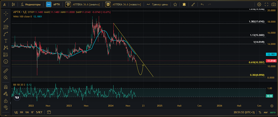Hide all drawings with the eye icon
The width and height of the screenshot is (278, 117).
(x=6, y=107)
